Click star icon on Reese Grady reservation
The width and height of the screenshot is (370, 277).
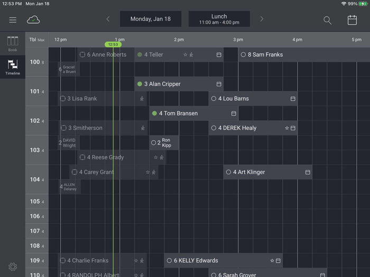(155, 157)
